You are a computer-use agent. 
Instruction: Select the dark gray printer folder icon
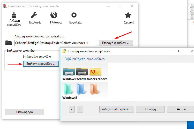(x=82, y=72)
